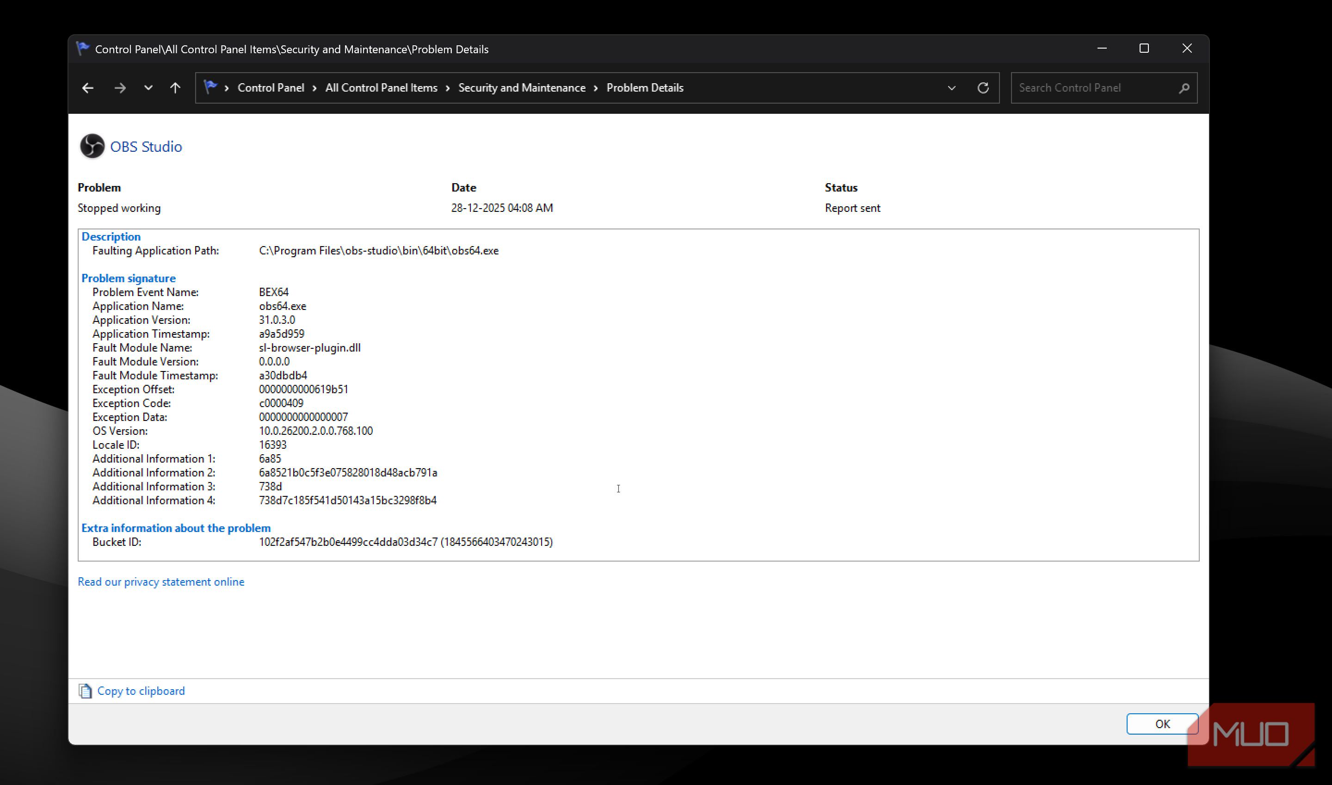This screenshot has width=1332, height=785.
Task: Click the Forward navigation arrow
Action: 120,88
